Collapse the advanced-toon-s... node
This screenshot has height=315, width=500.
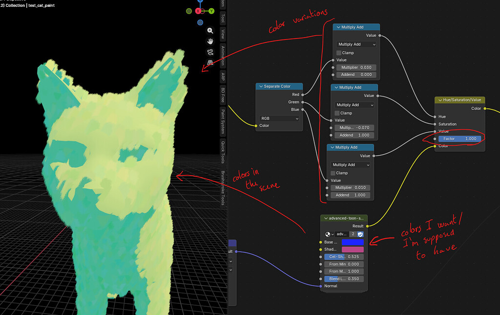click(326, 218)
